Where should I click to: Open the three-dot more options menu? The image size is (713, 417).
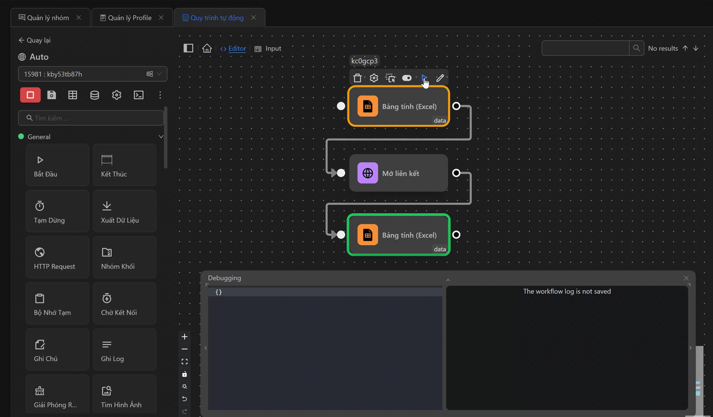160,95
